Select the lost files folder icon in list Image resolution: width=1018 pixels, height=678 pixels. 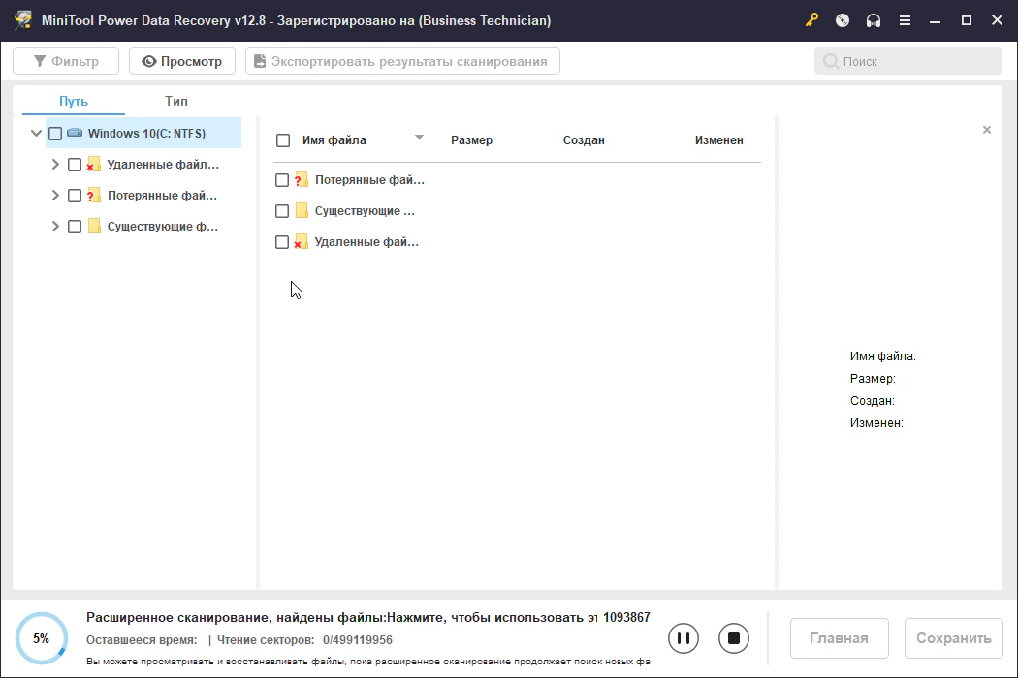pos(302,180)
